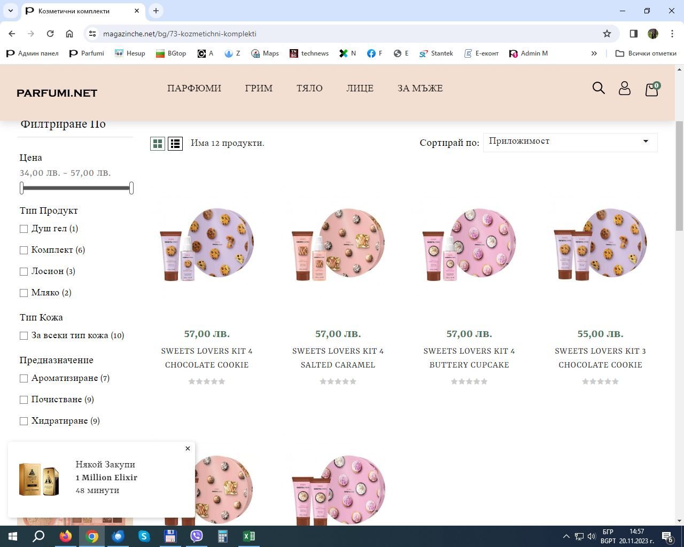Open Excel from the taskbar

coord(249,536)
